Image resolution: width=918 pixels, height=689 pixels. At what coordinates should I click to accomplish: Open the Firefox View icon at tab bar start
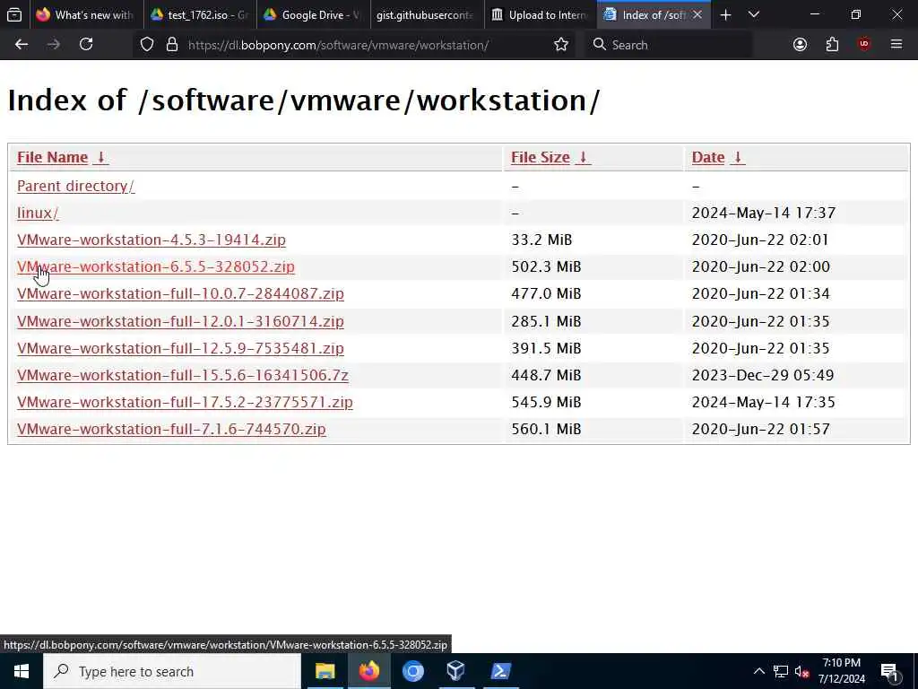pos(14,15)
